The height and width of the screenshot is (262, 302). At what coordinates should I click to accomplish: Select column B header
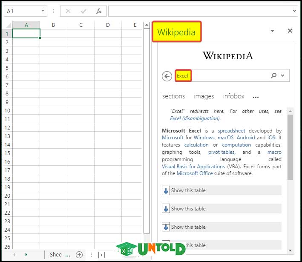tap(53, 25)
